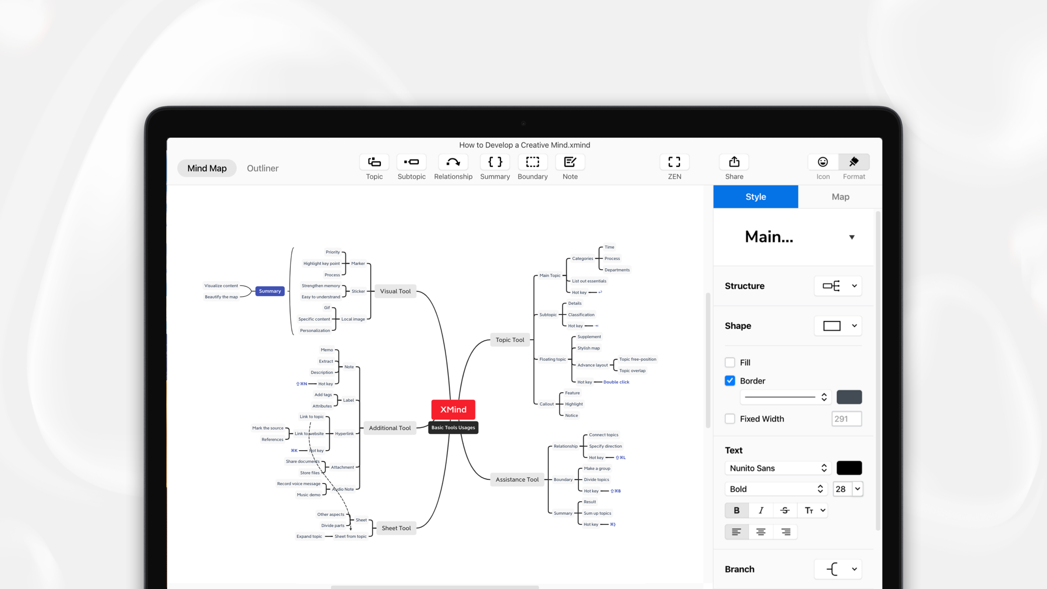This screenshot has width=1047, height=589.
Task: Uncheck the Border checkbox
Action: (x=730, y=381)
